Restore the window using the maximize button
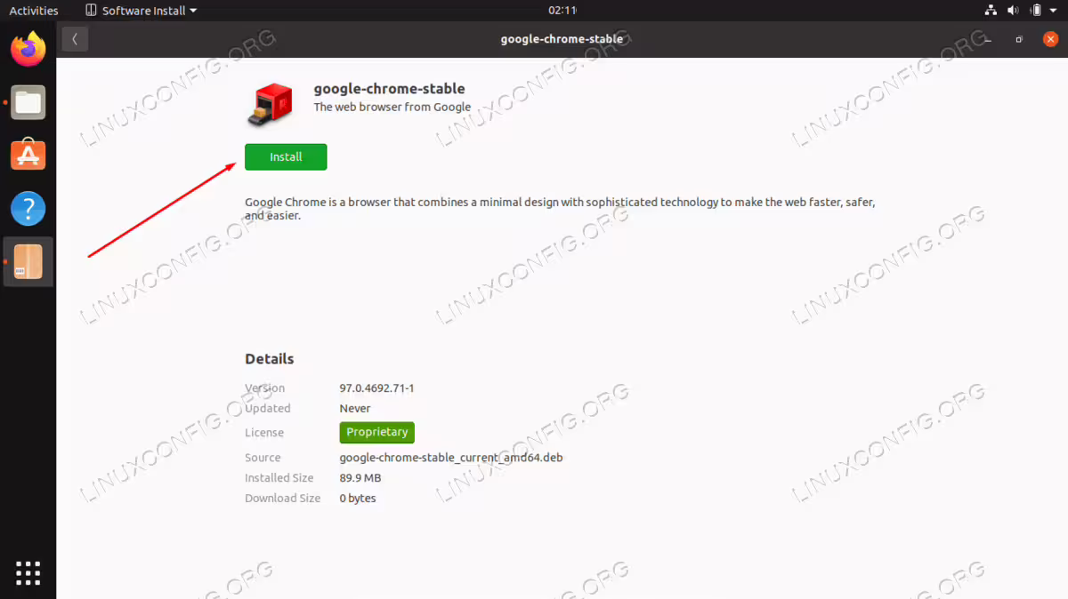 pos(1020,39)
